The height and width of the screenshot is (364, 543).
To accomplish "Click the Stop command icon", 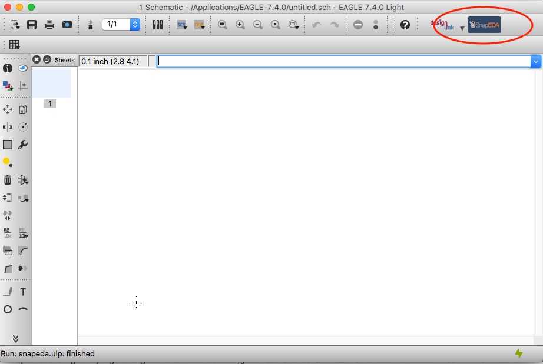I will click(x=358, y=25).
